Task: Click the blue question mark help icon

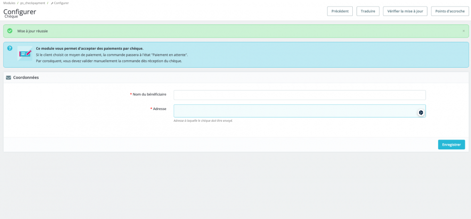Action: [10, 48]
